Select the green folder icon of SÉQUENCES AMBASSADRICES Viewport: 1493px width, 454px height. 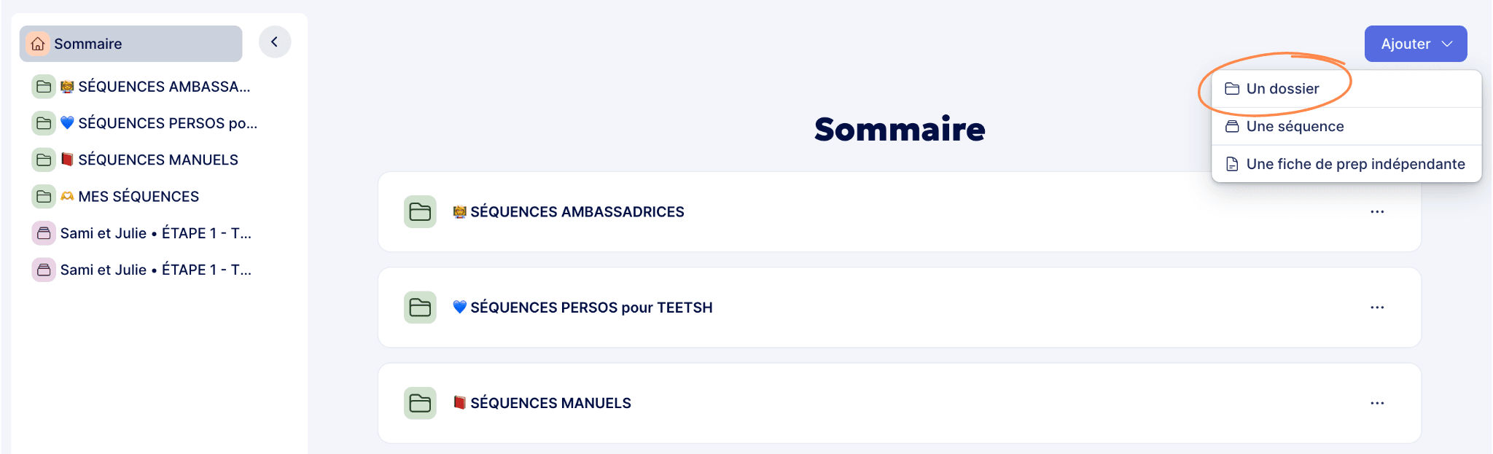tap(419, 212)
